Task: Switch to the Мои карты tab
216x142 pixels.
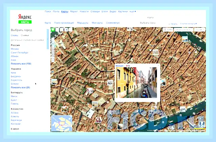Action: 97,23
